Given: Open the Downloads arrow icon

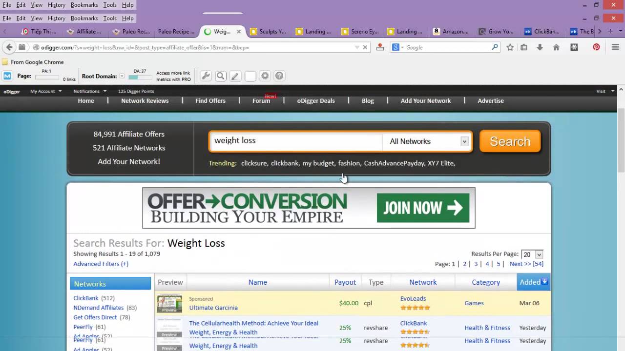Looking at the screenshot, I should coord(540,47).
